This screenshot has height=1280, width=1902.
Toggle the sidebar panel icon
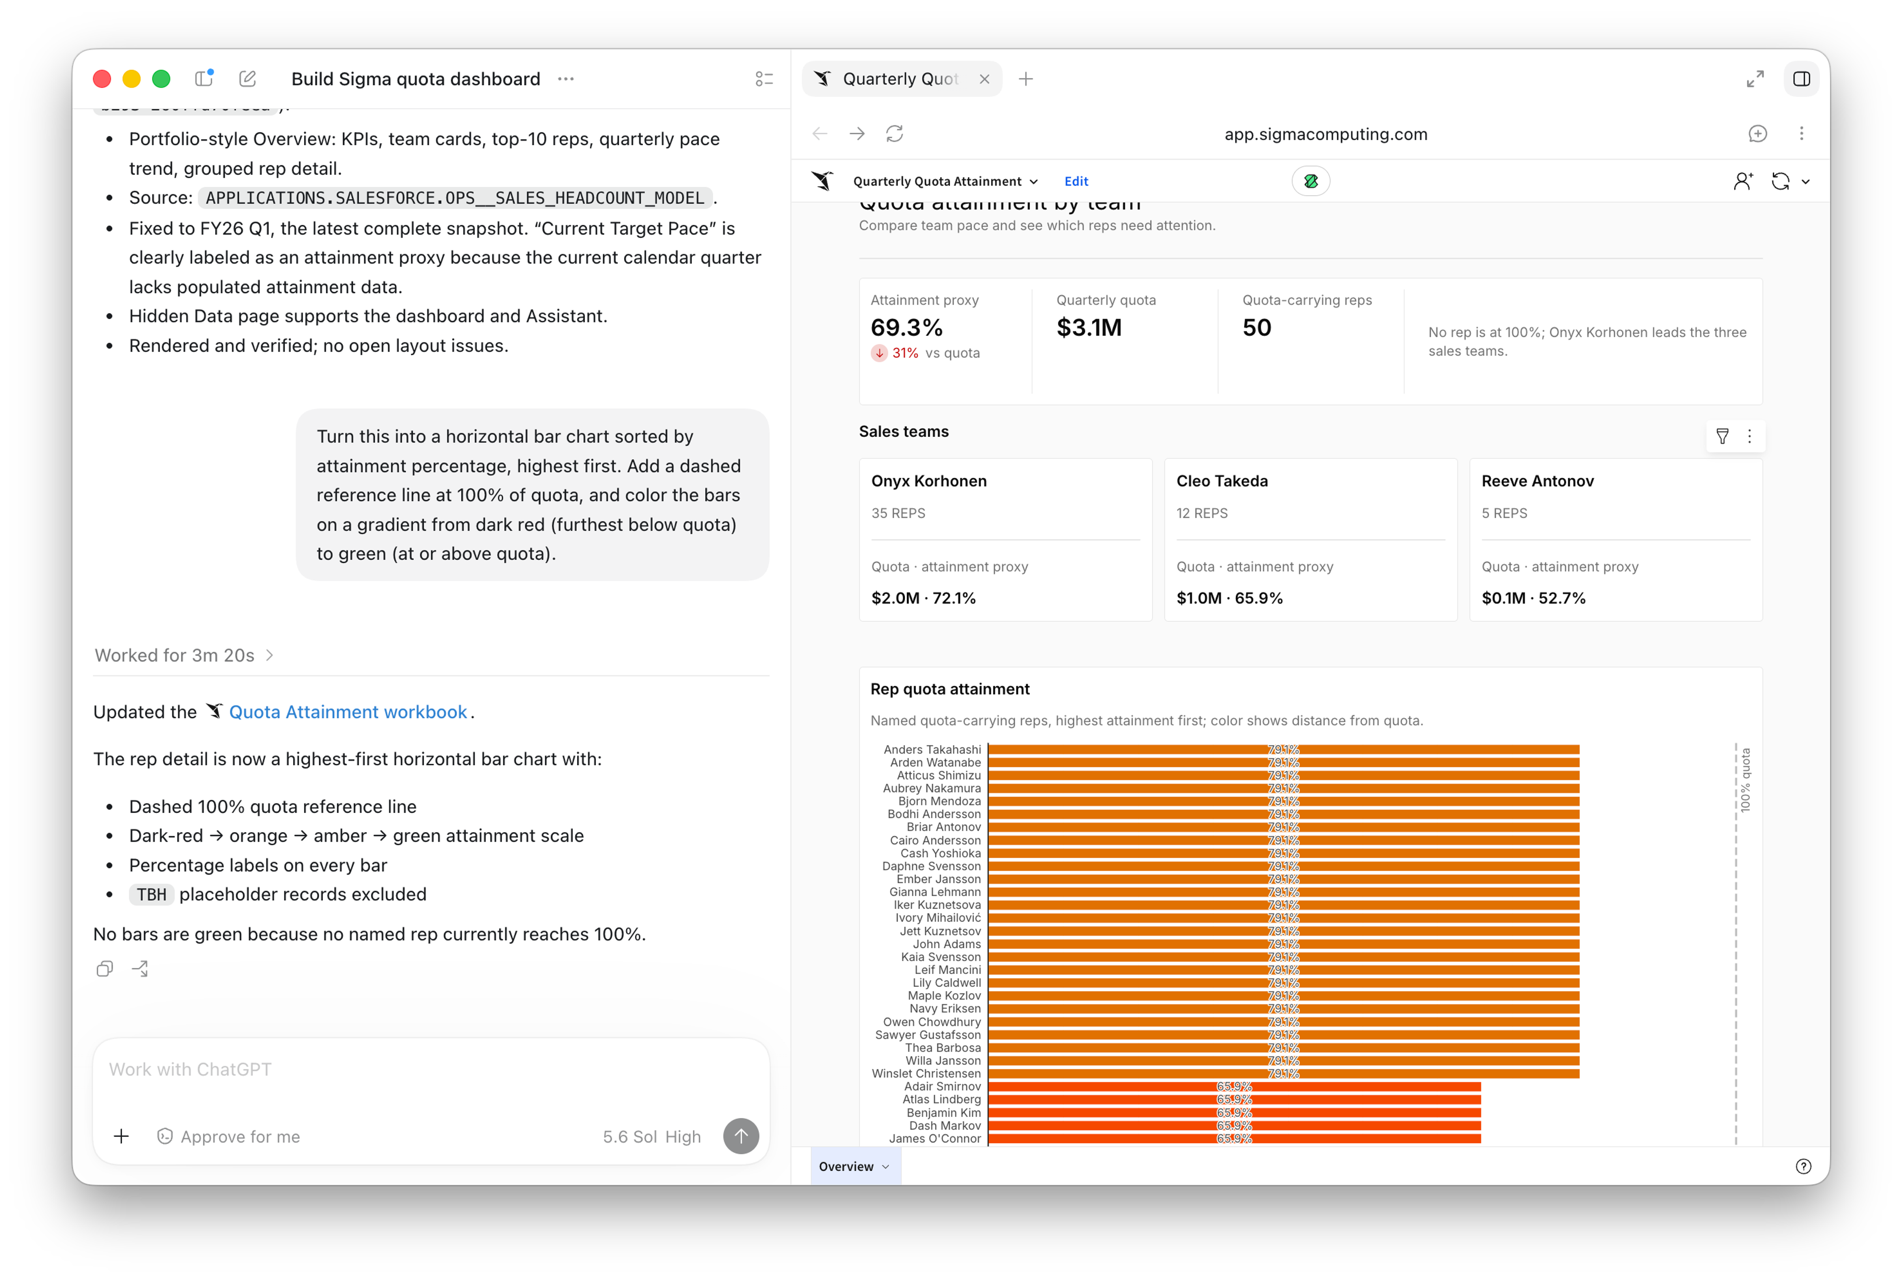tap(204, 78)
